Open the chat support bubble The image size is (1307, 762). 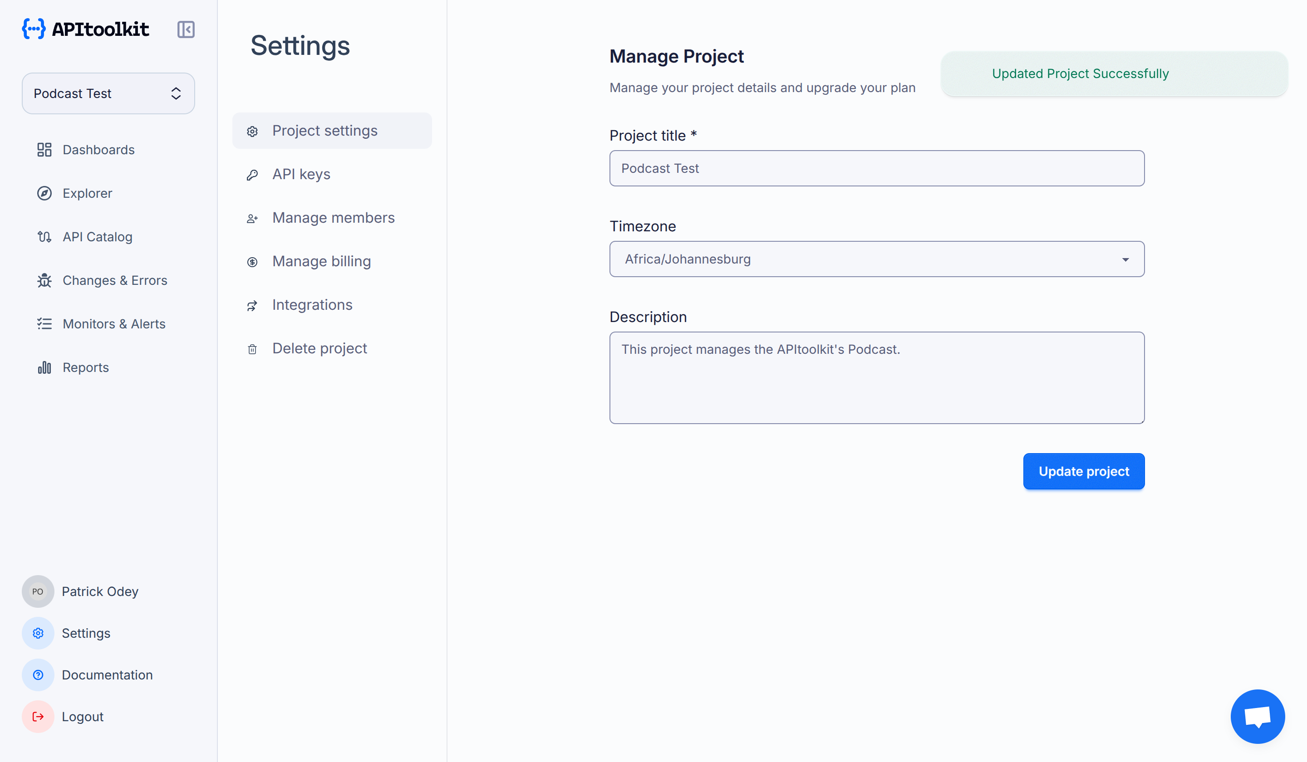(x=1258, y=716)
